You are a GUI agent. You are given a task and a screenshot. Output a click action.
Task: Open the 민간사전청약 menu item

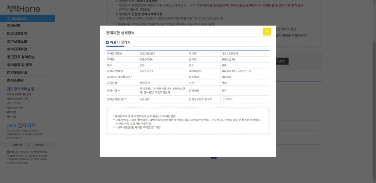17,33
